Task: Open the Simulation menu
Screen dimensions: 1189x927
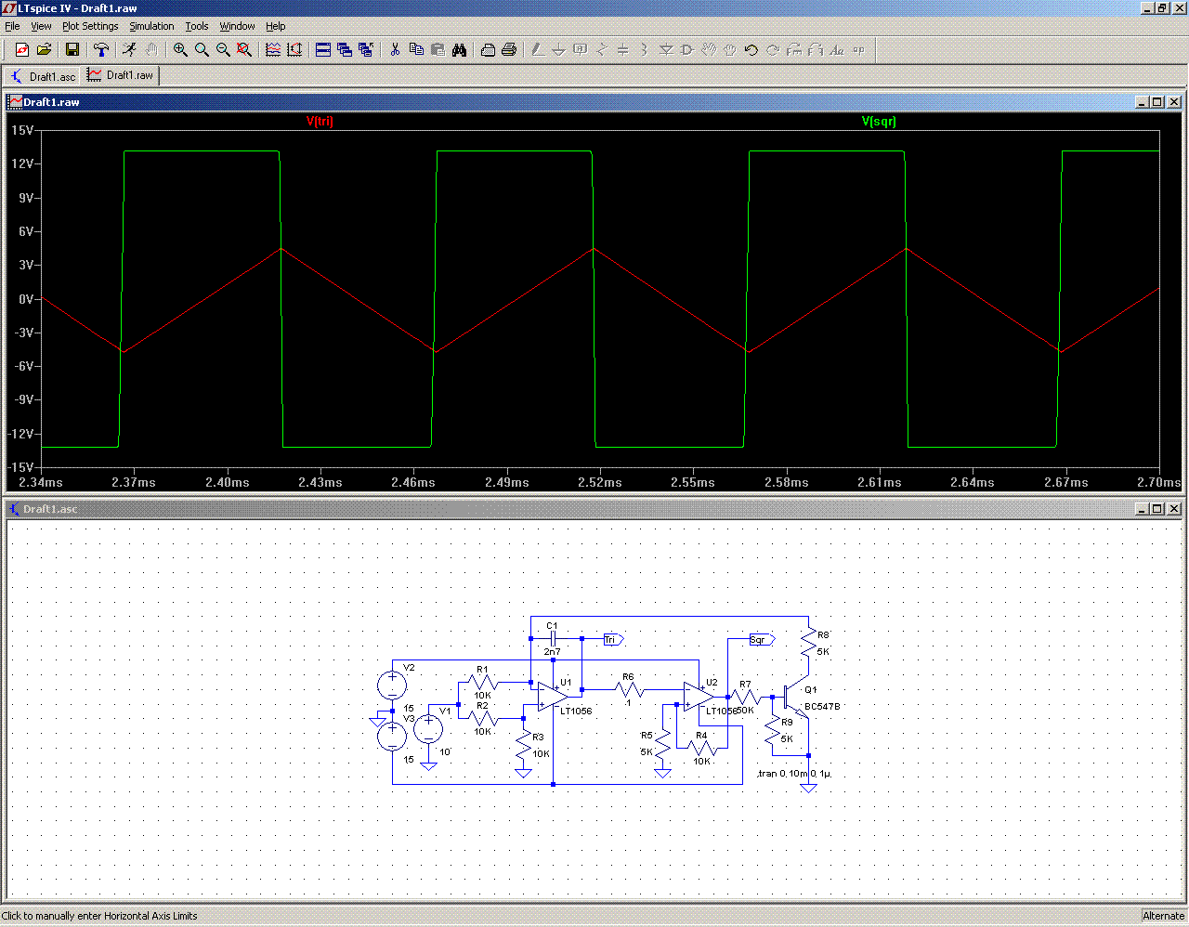Action: point(151,26)
